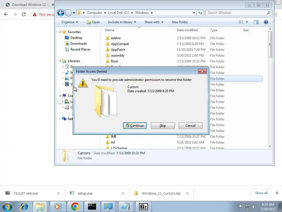Select the AppCompat folder icon
This screenshot has height=212, width=282.
[x=108, y=44]
